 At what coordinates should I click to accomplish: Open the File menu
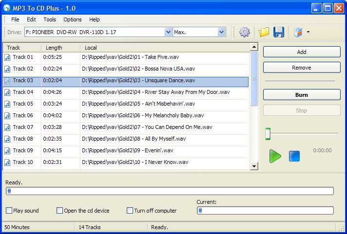click(x=15, y=19)
